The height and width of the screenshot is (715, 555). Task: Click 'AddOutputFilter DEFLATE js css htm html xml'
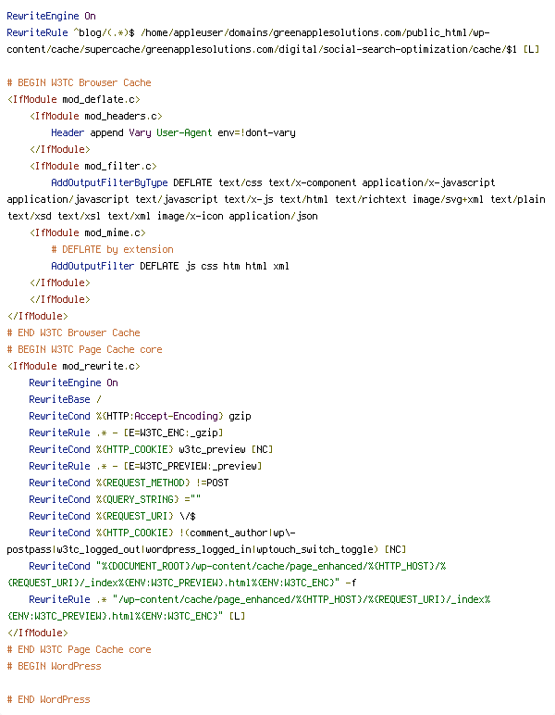170,267
